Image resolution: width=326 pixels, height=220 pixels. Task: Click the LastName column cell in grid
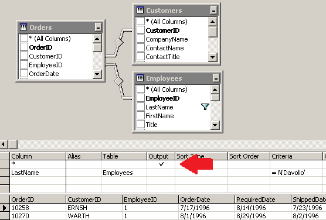coord(38,173)
